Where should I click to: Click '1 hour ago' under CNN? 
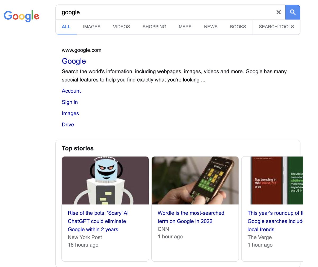pos(170,237)
